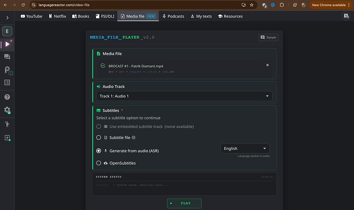
Task: Open settings gear in left sidebar
Action: 7,110
